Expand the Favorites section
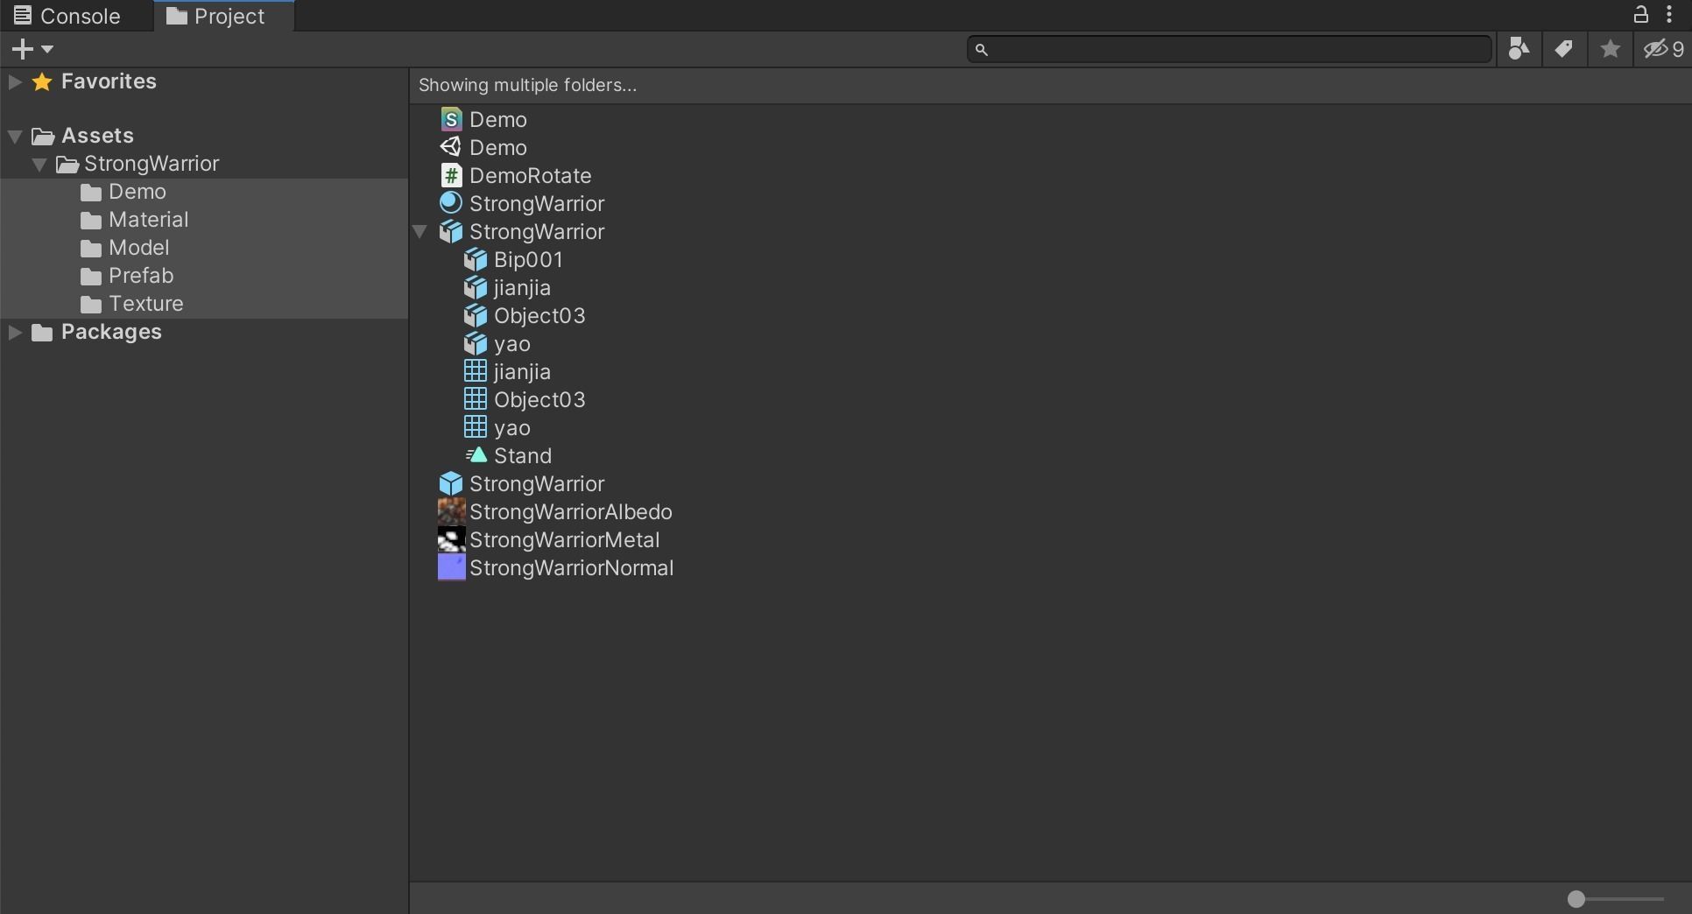The width and height of the screenshot is (1692, 914). pos(15,82)
